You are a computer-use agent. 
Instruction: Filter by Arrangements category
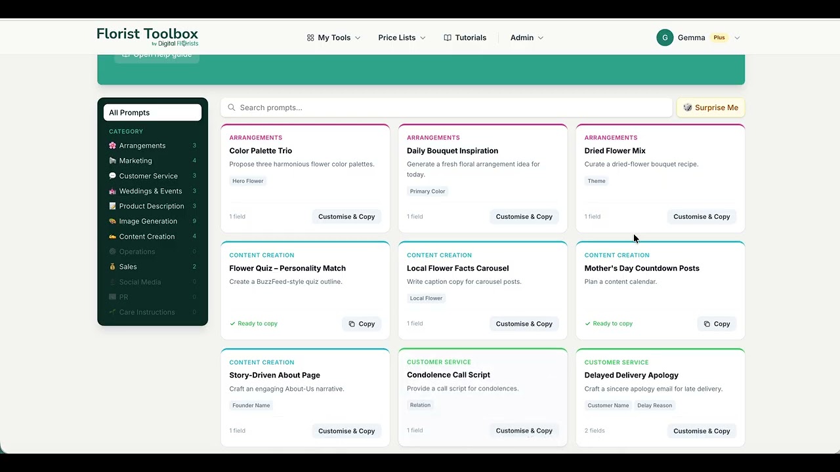[x=152, y=146]
